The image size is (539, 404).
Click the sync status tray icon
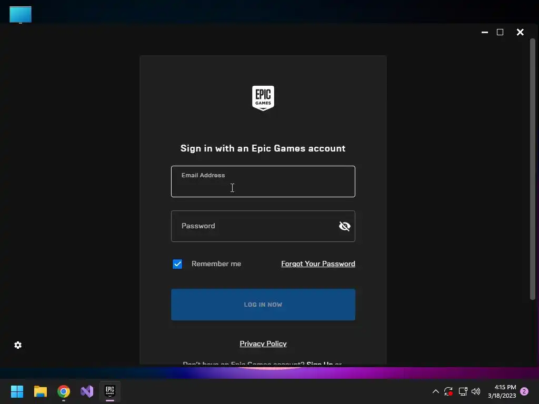(448, 391)
